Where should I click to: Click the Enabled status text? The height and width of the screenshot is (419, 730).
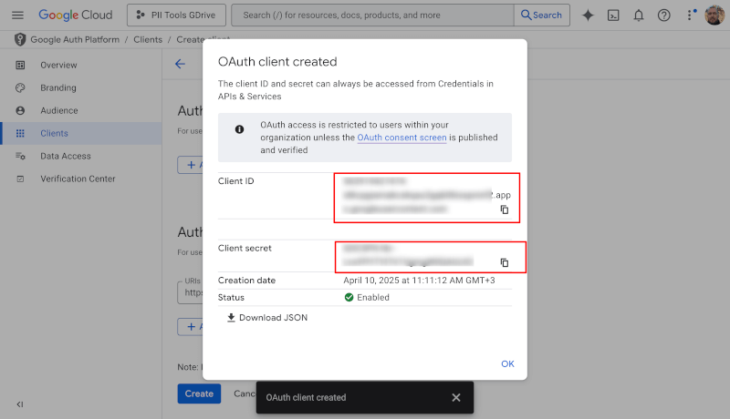pyautogui.click(x=373, y=297)
